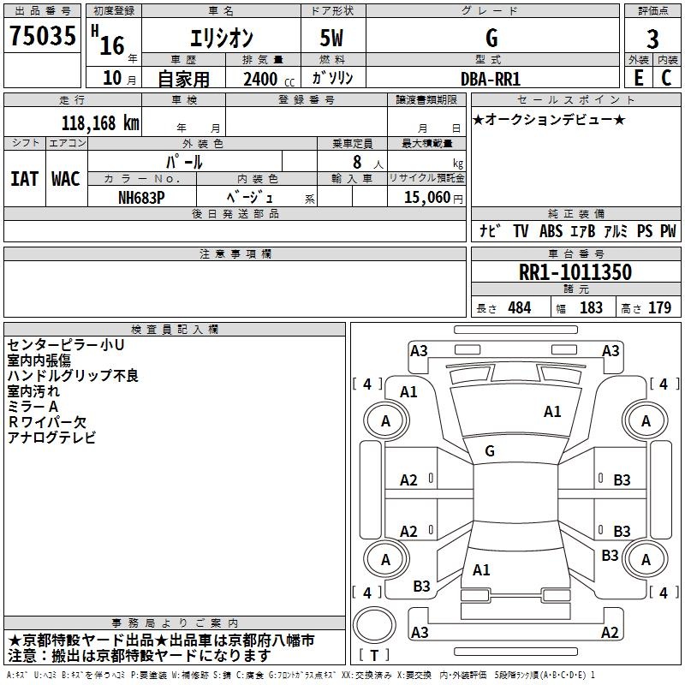Image resolution: width=685 pixels, height=685 pixels.
Task: Click the G mark on the windshield diagram
Action: coord(490,451)
